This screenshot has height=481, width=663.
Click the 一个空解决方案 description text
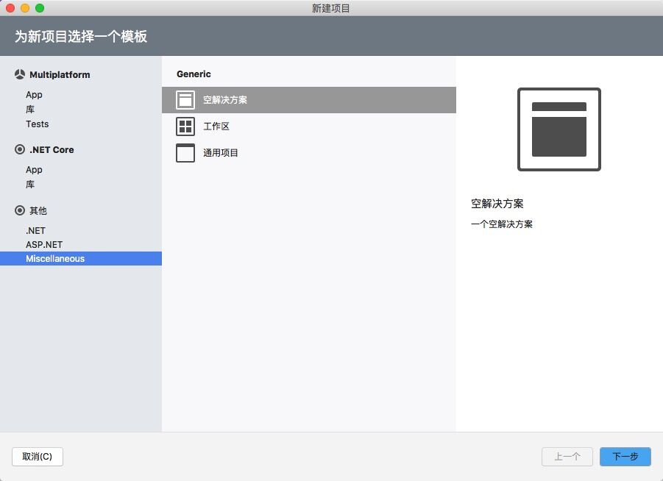[x=502, y=224]
